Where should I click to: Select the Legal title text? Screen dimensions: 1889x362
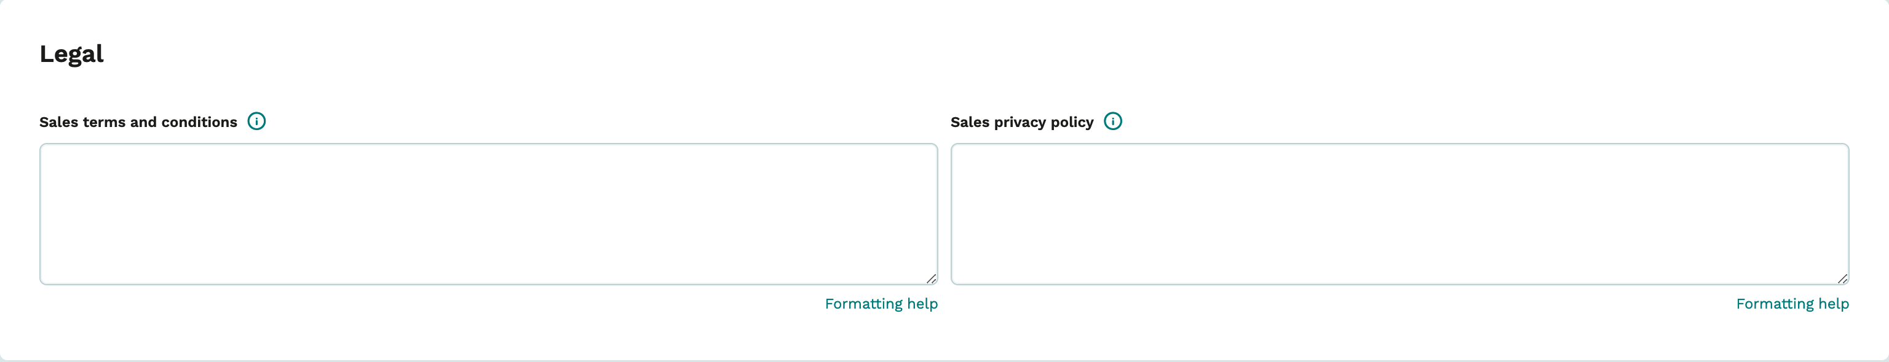[71, 54]
